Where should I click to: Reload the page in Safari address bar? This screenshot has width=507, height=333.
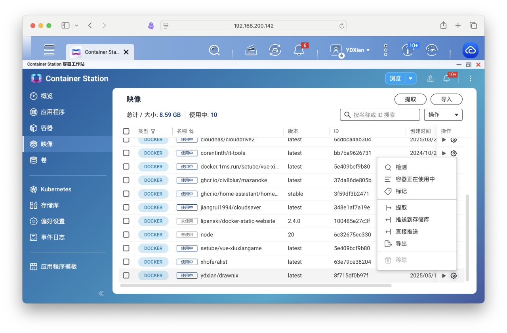click(x=341, y=26)
